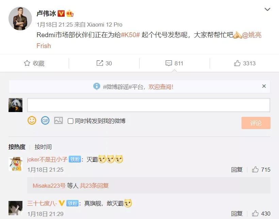Open the emoji smiley picker
Image resolution: width=279 pixels, height=219 pixels.
32,121
